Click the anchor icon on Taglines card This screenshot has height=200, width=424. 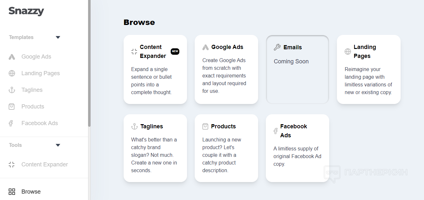tap(135, 126)
